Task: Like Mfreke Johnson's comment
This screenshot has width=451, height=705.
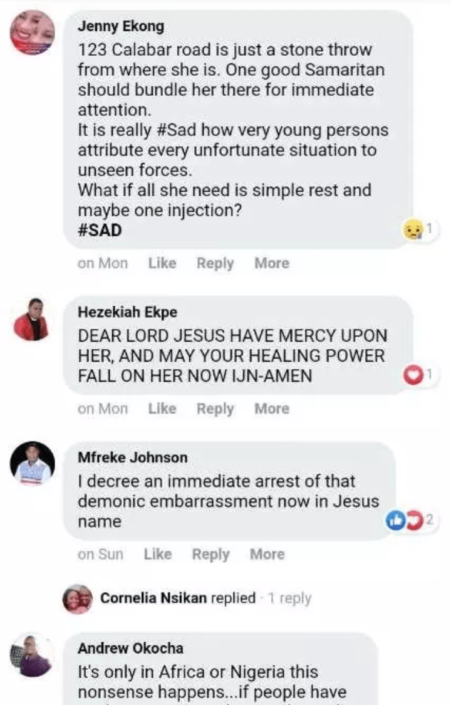Action: click(x=157, y=554)
